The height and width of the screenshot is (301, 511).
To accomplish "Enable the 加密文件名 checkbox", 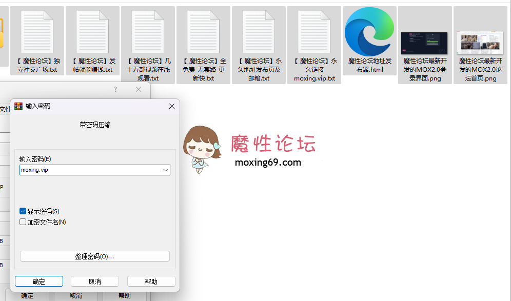I will click(23, 222).
